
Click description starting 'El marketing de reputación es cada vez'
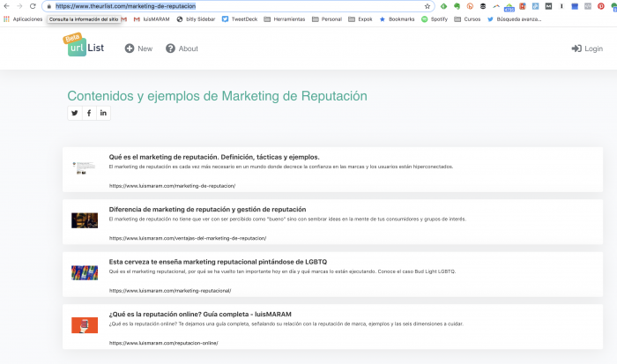pyautogui.click(x=281, y=167)
